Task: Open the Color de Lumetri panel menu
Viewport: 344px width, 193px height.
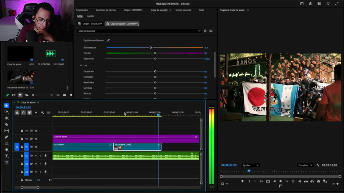Action: tap(170, 10)
